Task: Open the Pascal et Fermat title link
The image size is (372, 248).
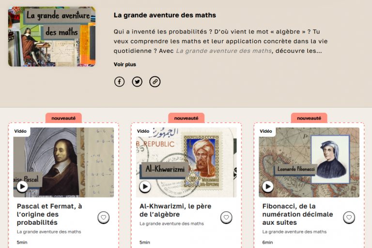Action: 49,214
